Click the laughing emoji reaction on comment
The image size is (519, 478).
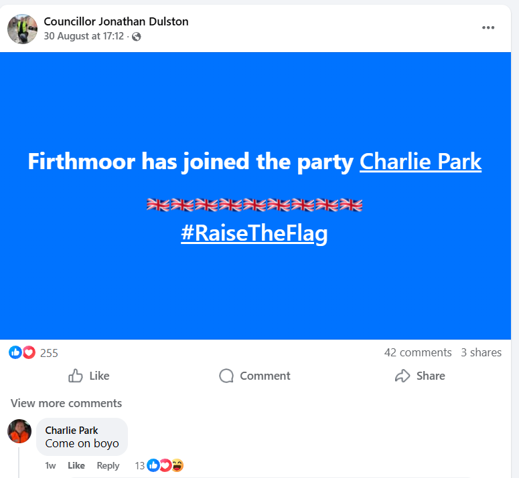pos(177,465)
